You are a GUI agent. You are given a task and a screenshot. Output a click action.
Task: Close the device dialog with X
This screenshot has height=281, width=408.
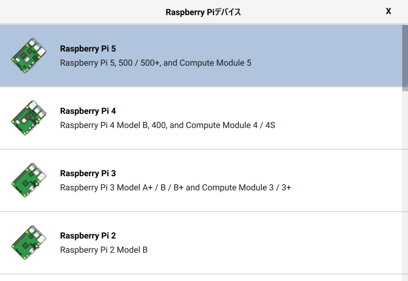tap(389, 11)
